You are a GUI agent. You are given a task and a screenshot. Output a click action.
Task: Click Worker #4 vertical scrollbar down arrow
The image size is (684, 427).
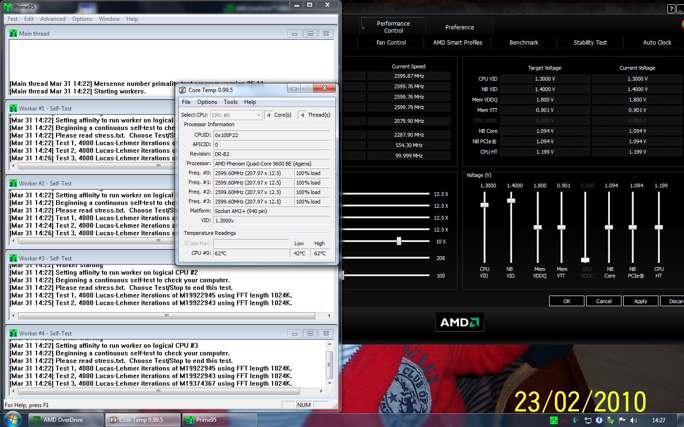pyautogui.click(x=330, y=383)
